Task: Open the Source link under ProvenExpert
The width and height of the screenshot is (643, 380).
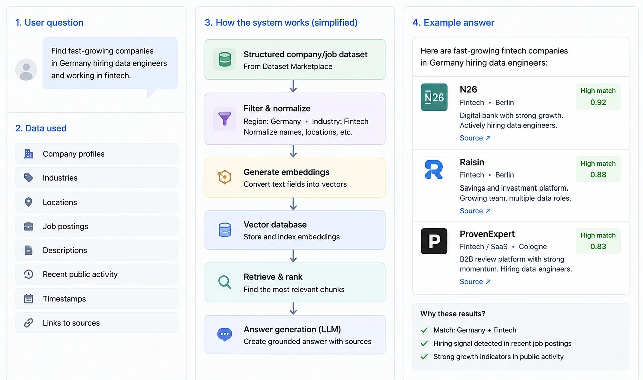Action: click(475, 282)
